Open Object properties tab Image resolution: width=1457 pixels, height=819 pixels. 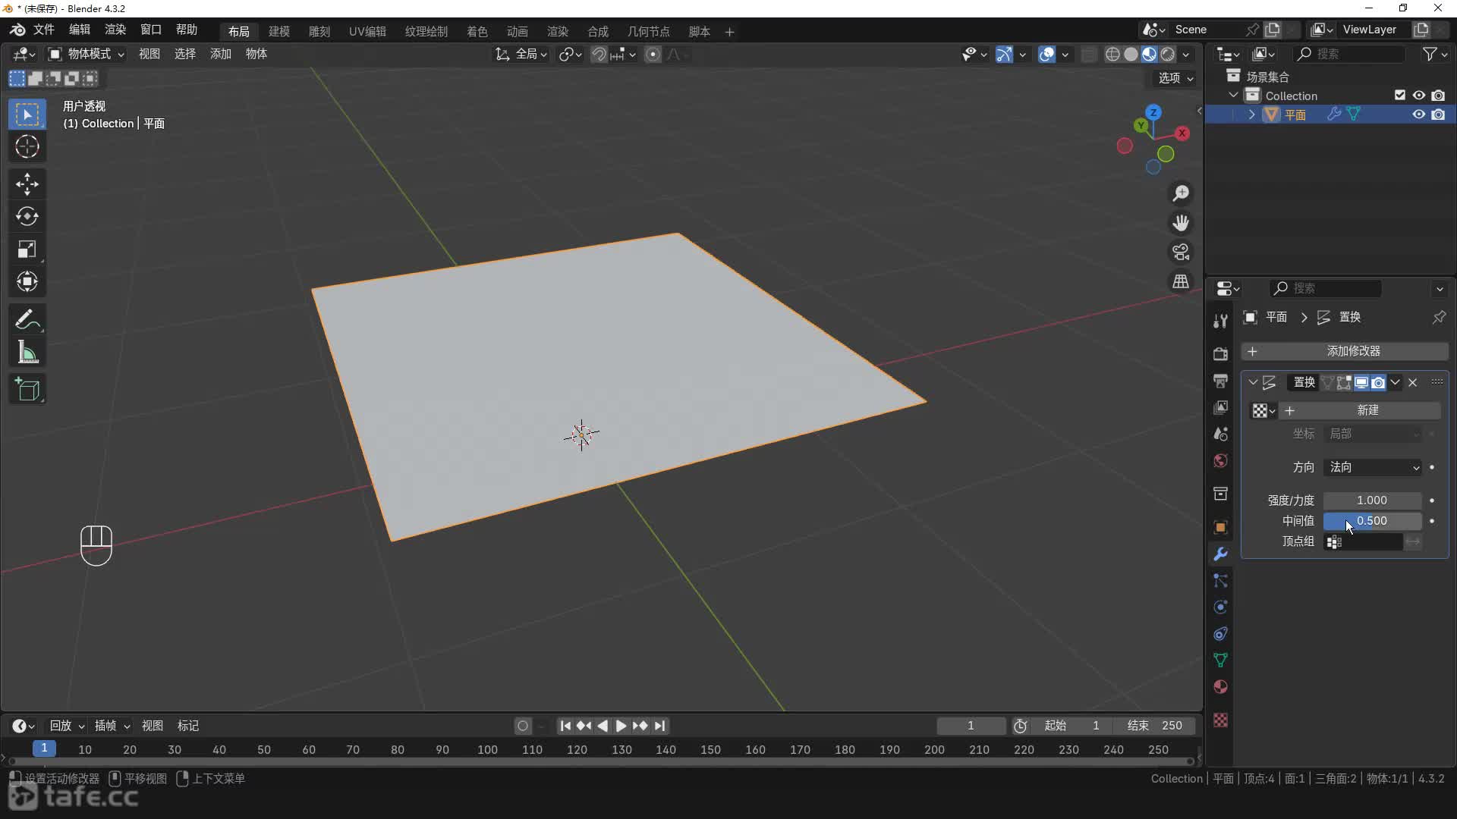pyautogui.click(x=1220, y=528)
